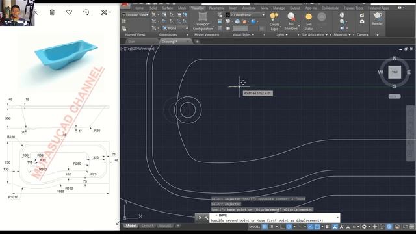Open the World UCS dropdown

(175, 28)
